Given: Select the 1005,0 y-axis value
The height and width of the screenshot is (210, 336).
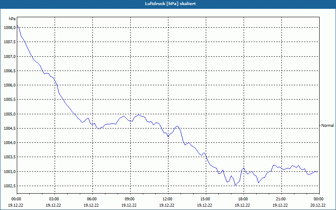Looking at the screenshot, I should (10, 114).
